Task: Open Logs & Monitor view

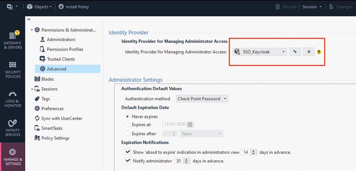Action: click(x=12, y=99)
